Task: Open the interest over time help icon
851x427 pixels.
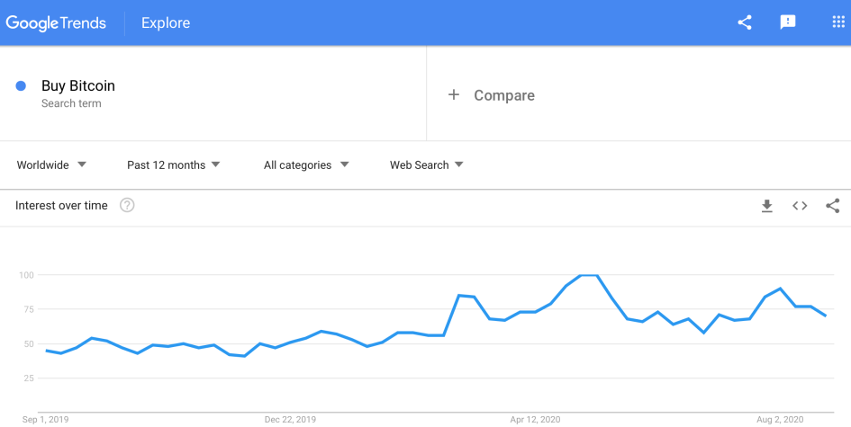Action: pos(127,206)
